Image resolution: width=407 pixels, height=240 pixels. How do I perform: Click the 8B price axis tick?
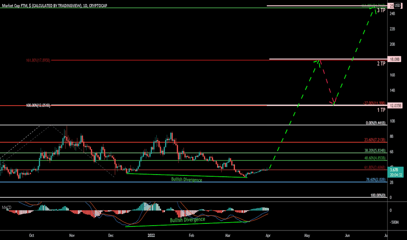pos(391,137)
